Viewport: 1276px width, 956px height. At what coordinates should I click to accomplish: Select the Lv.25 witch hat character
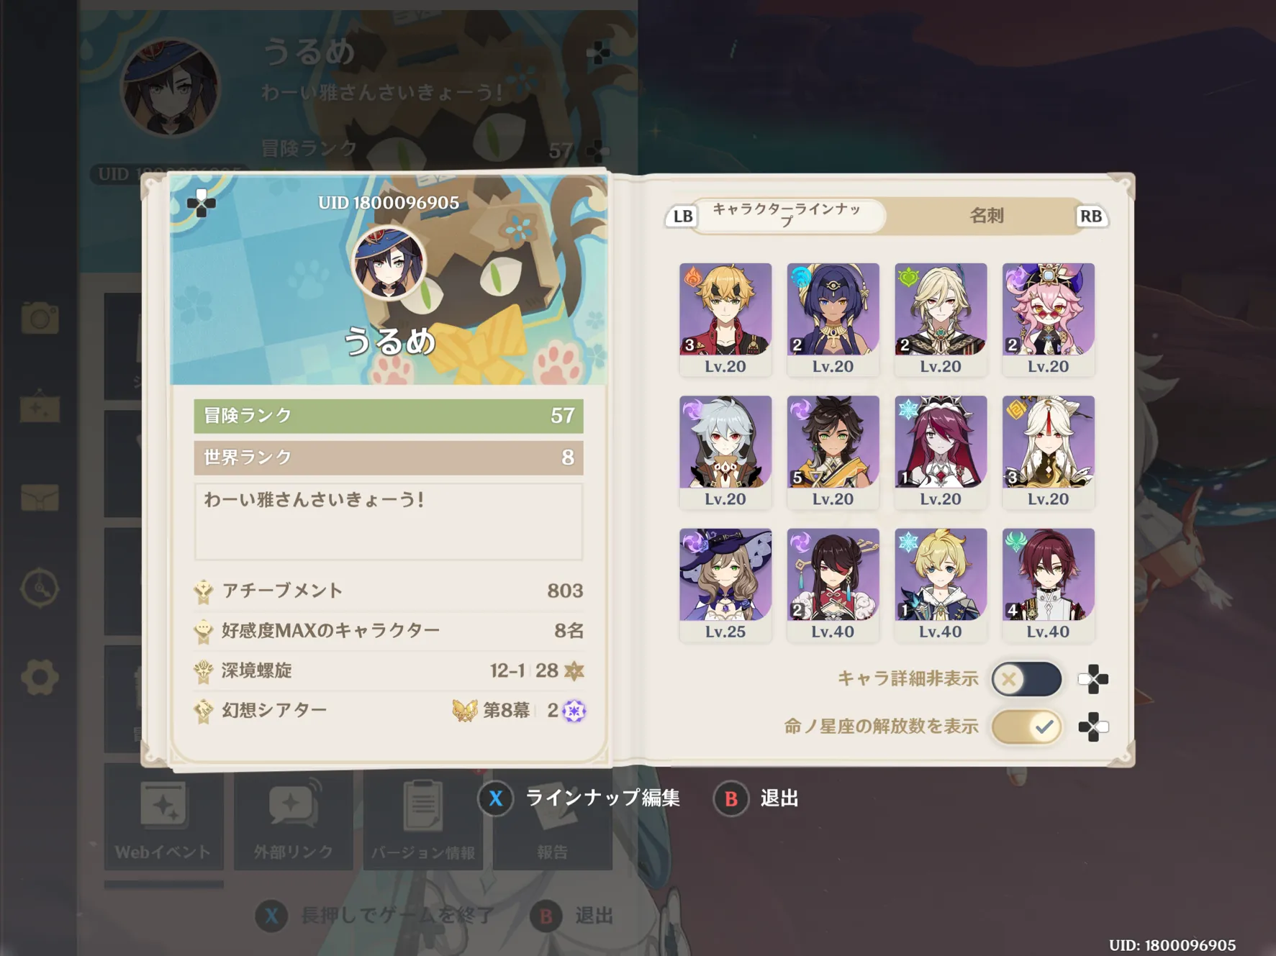pyautogui.click(x=725, y=585)
